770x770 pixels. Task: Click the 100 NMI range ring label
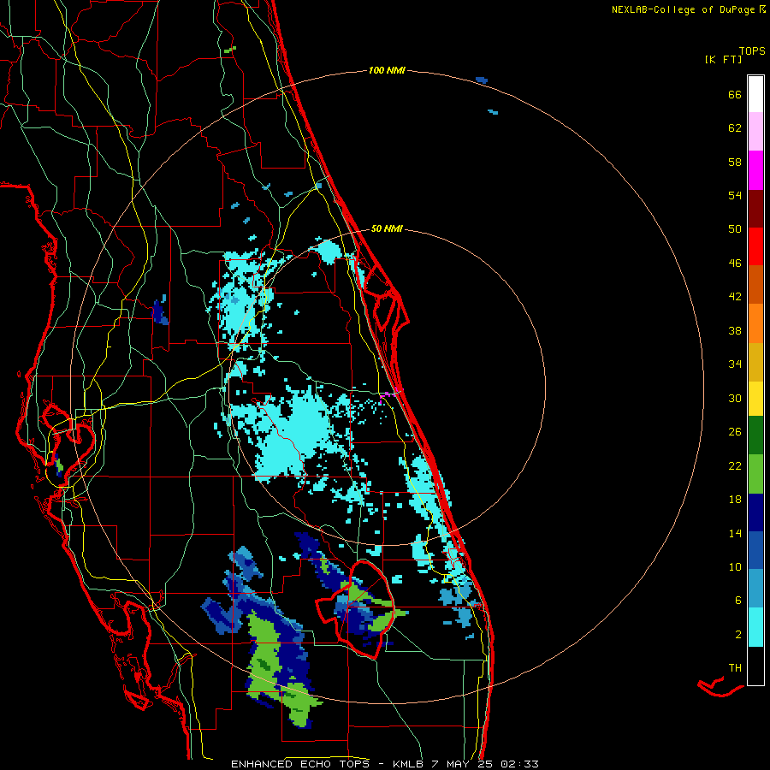click(x=387, y=70)
